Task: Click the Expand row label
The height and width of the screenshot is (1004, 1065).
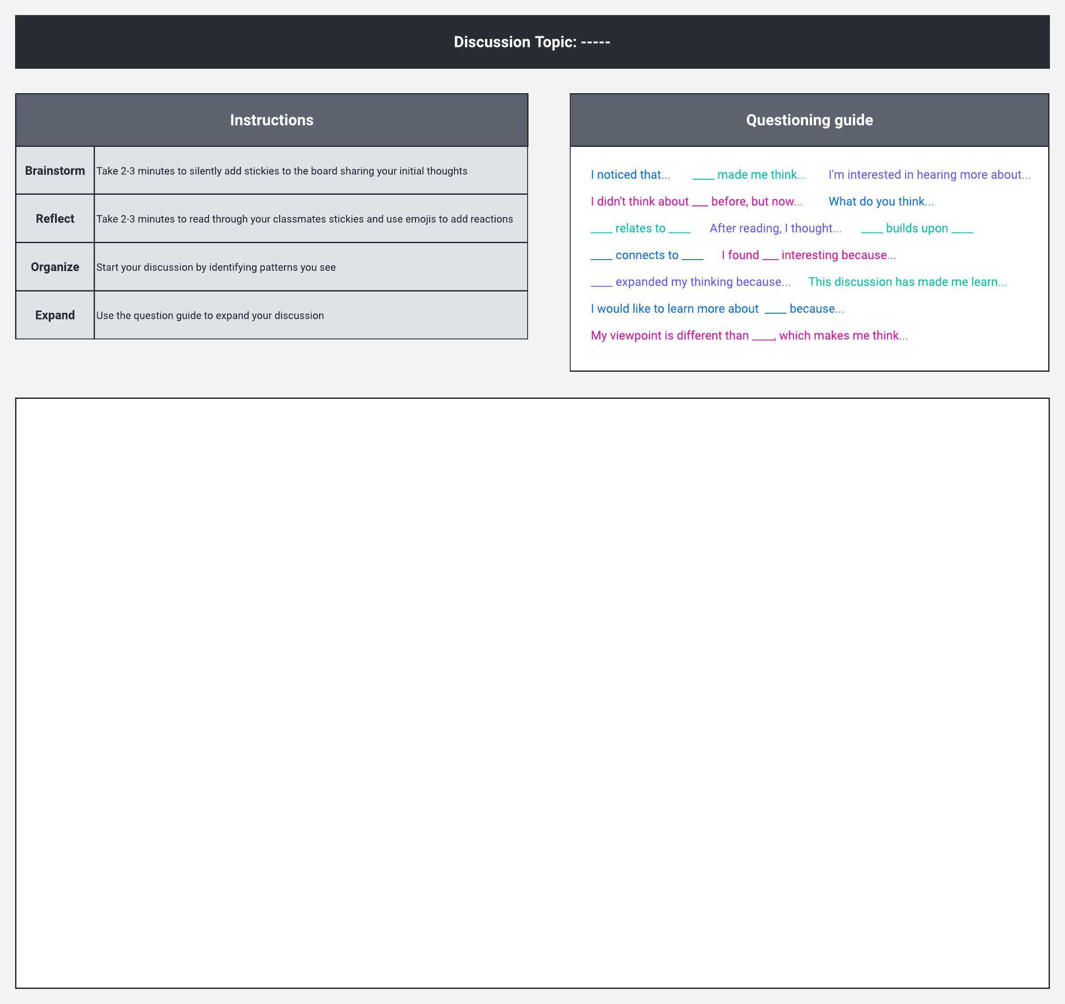Action: (55, 315)
